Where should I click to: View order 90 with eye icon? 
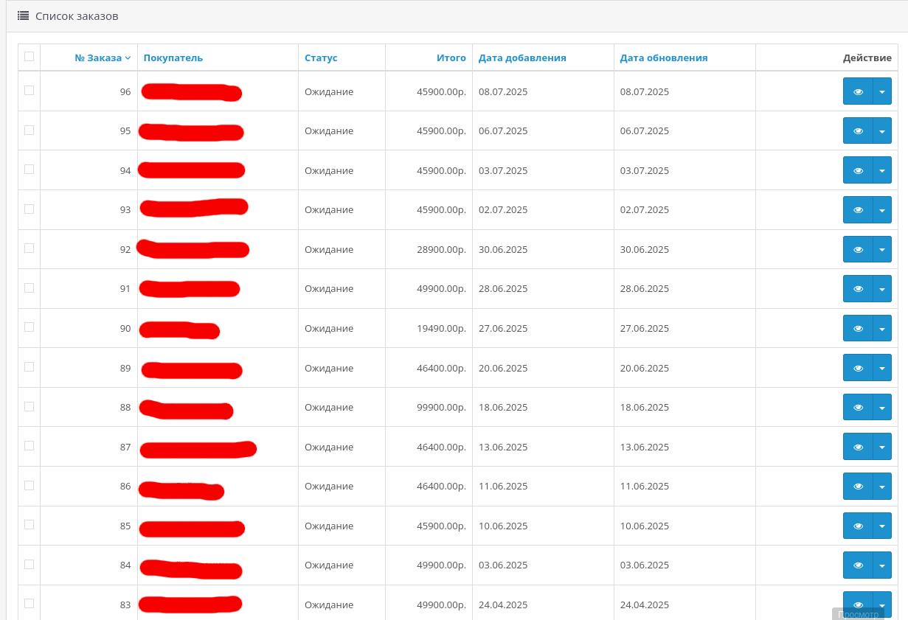pos(858,328)
